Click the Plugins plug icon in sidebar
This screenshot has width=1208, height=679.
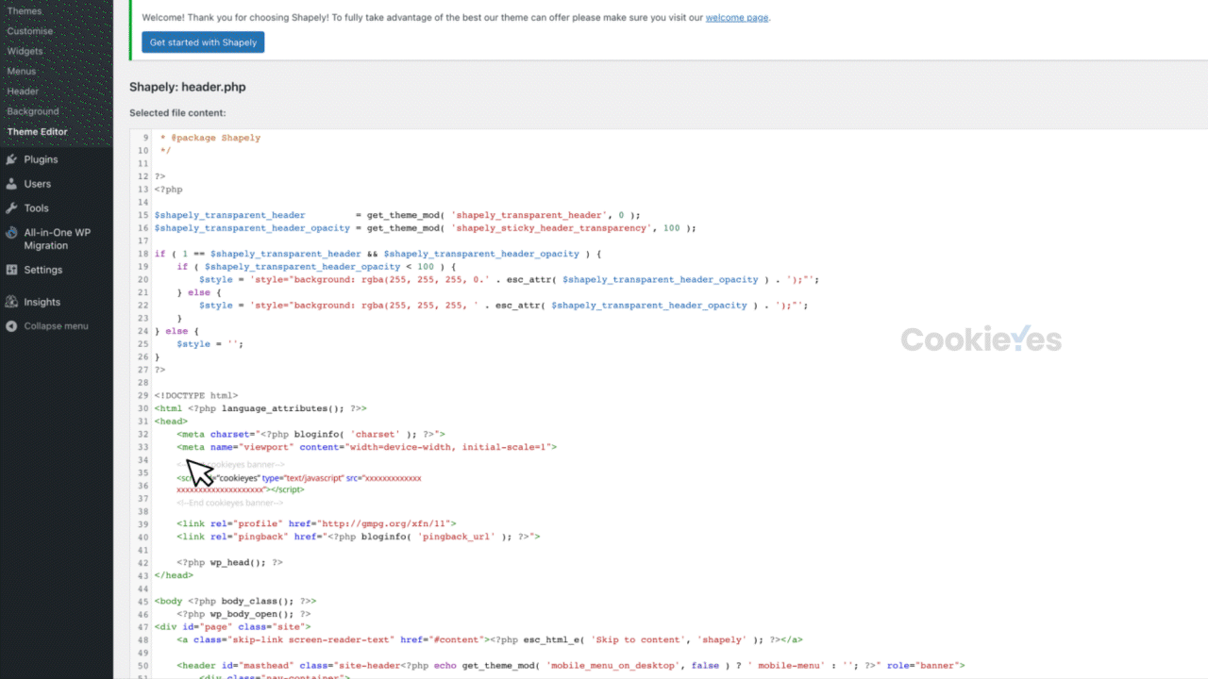click(11, 159)
